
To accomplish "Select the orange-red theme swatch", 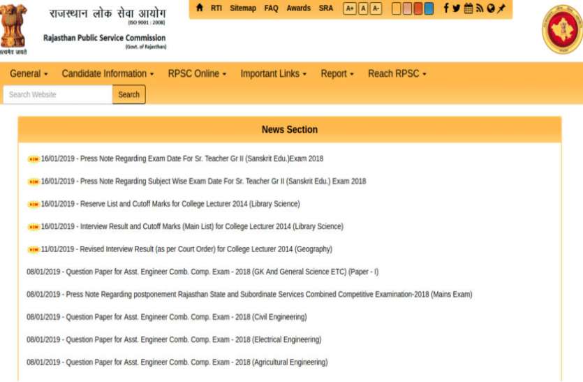I will click(418, 8).
